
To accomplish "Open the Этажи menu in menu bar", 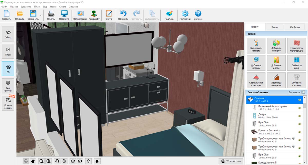I will coord(53,6).
